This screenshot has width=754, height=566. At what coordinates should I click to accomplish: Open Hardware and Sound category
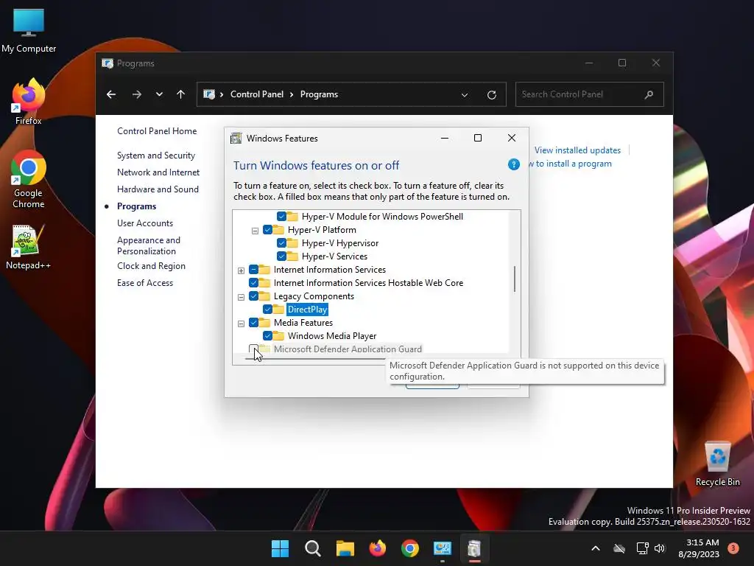pos(158,189)
